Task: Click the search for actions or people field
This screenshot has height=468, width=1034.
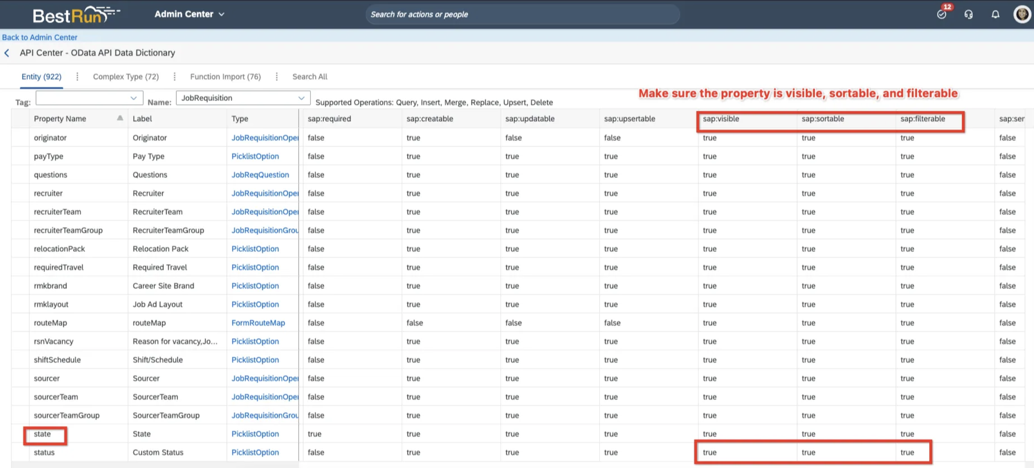Action: point(522,14)
